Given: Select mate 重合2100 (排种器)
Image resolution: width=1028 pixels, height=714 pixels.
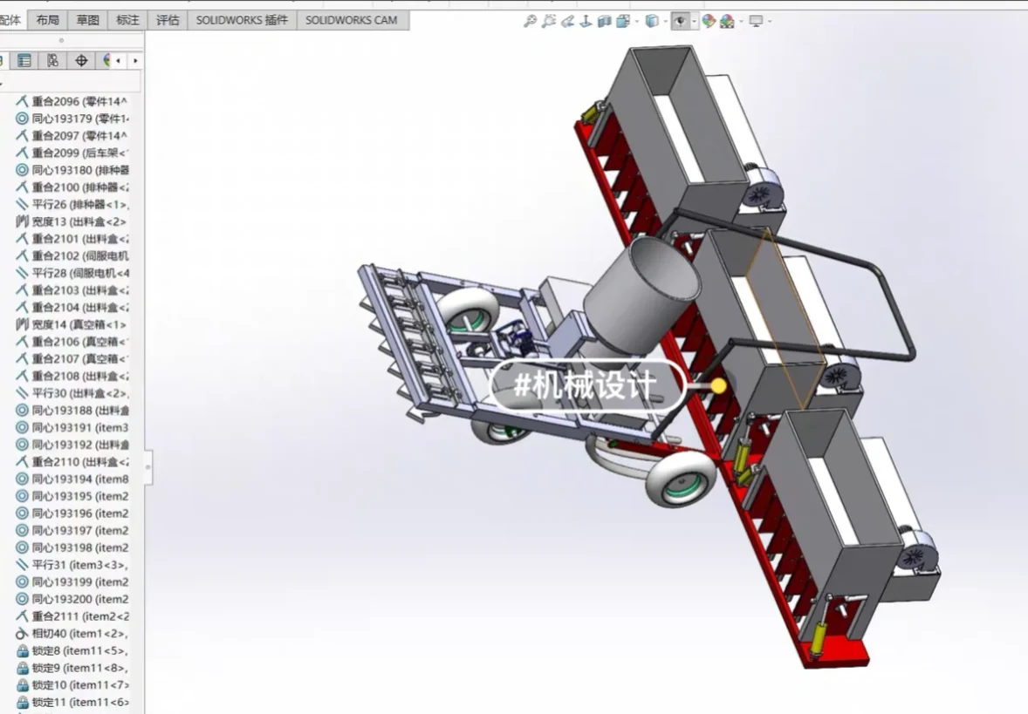Looking at the screenshot, I should coord(71,187).
